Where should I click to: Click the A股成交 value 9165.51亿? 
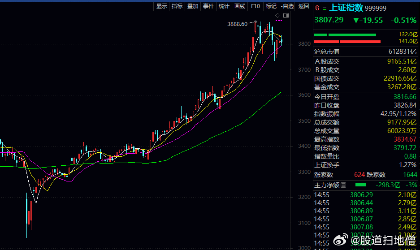pos(402,61)
